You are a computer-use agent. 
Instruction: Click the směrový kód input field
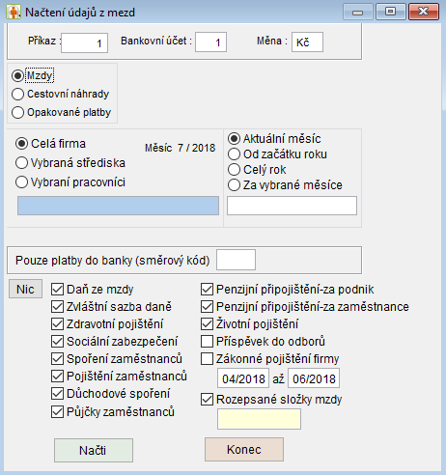coord(236,260)
